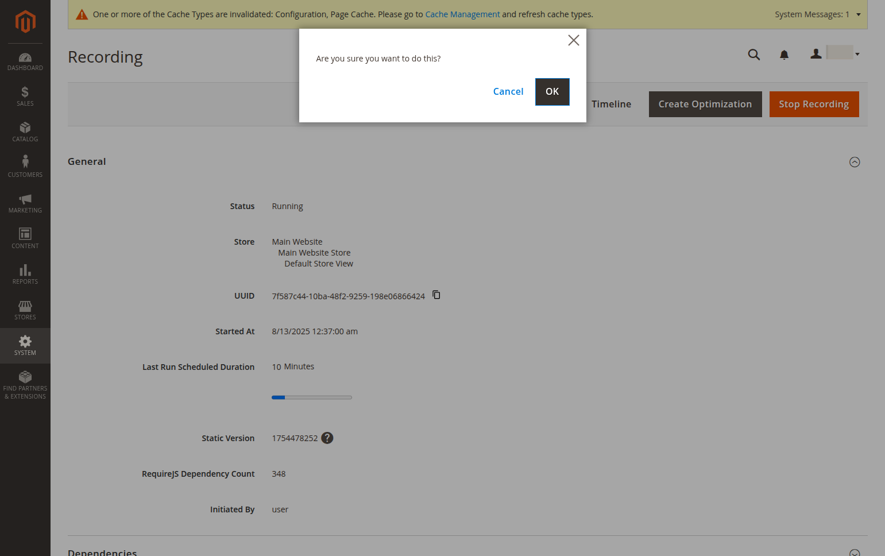885x556 pixels.
Task: Click the Running status value
Action: [287, 206]
